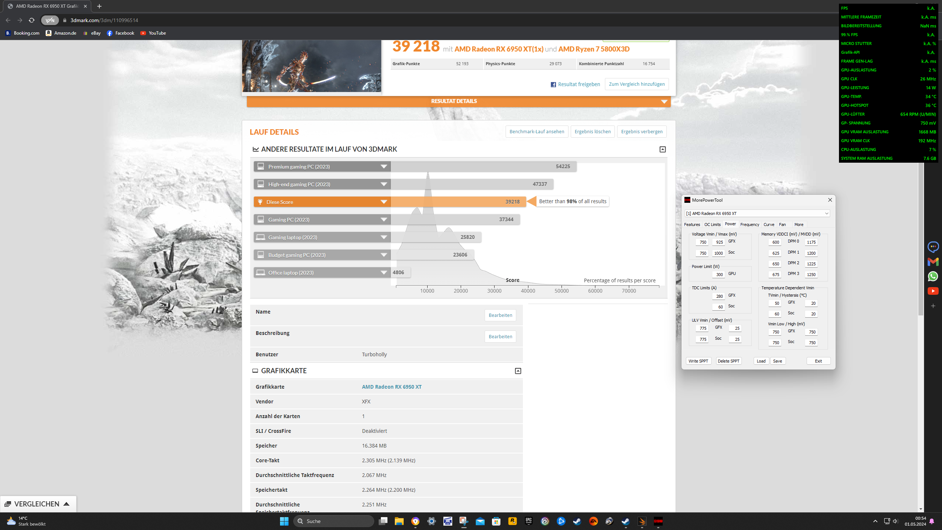This screenshot has height=530, width=942.
Task: Open the GPU selection dropdown in MorePowerTool
Action: [826, 213]
